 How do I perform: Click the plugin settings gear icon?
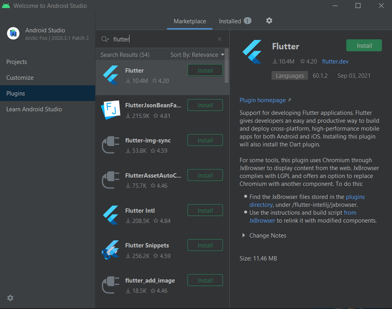pyautogui.click(x=269, y=21)
